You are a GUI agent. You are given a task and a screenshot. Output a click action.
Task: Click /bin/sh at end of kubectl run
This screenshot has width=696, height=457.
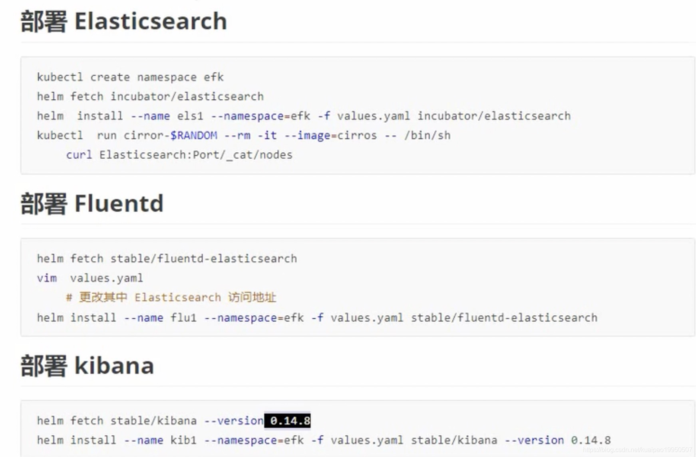click(x=428, y=135)
